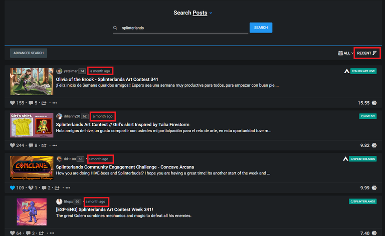Open comments on yetsimar's post
This screenshot has height=236, width=385.
coord(31,103)
